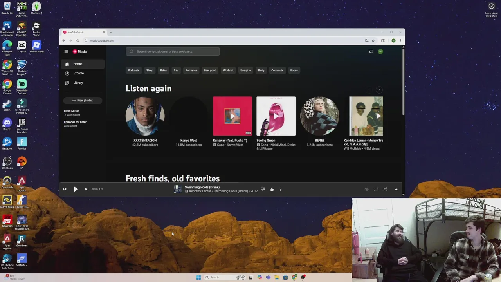Viewport: 501px width, 282px height.
Task: Play Kendrick Lamar - Money Trees video
Action: 366,116
